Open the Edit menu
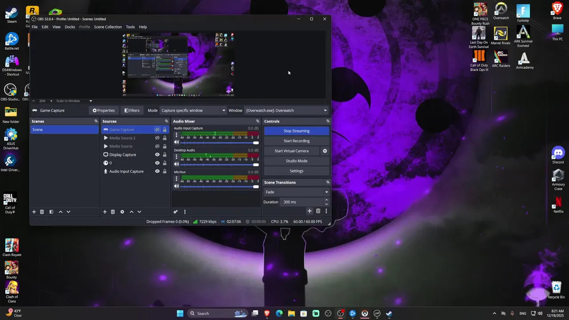Image resolution: width=569 pixels, height=320 pixels. (x=45, y=27)
